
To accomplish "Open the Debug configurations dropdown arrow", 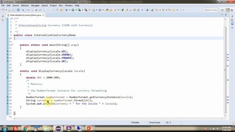I will pyautogui.click(x=69, y=10).
